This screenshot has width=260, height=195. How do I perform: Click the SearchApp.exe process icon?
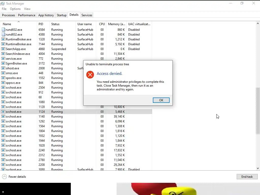pos(3,49)
